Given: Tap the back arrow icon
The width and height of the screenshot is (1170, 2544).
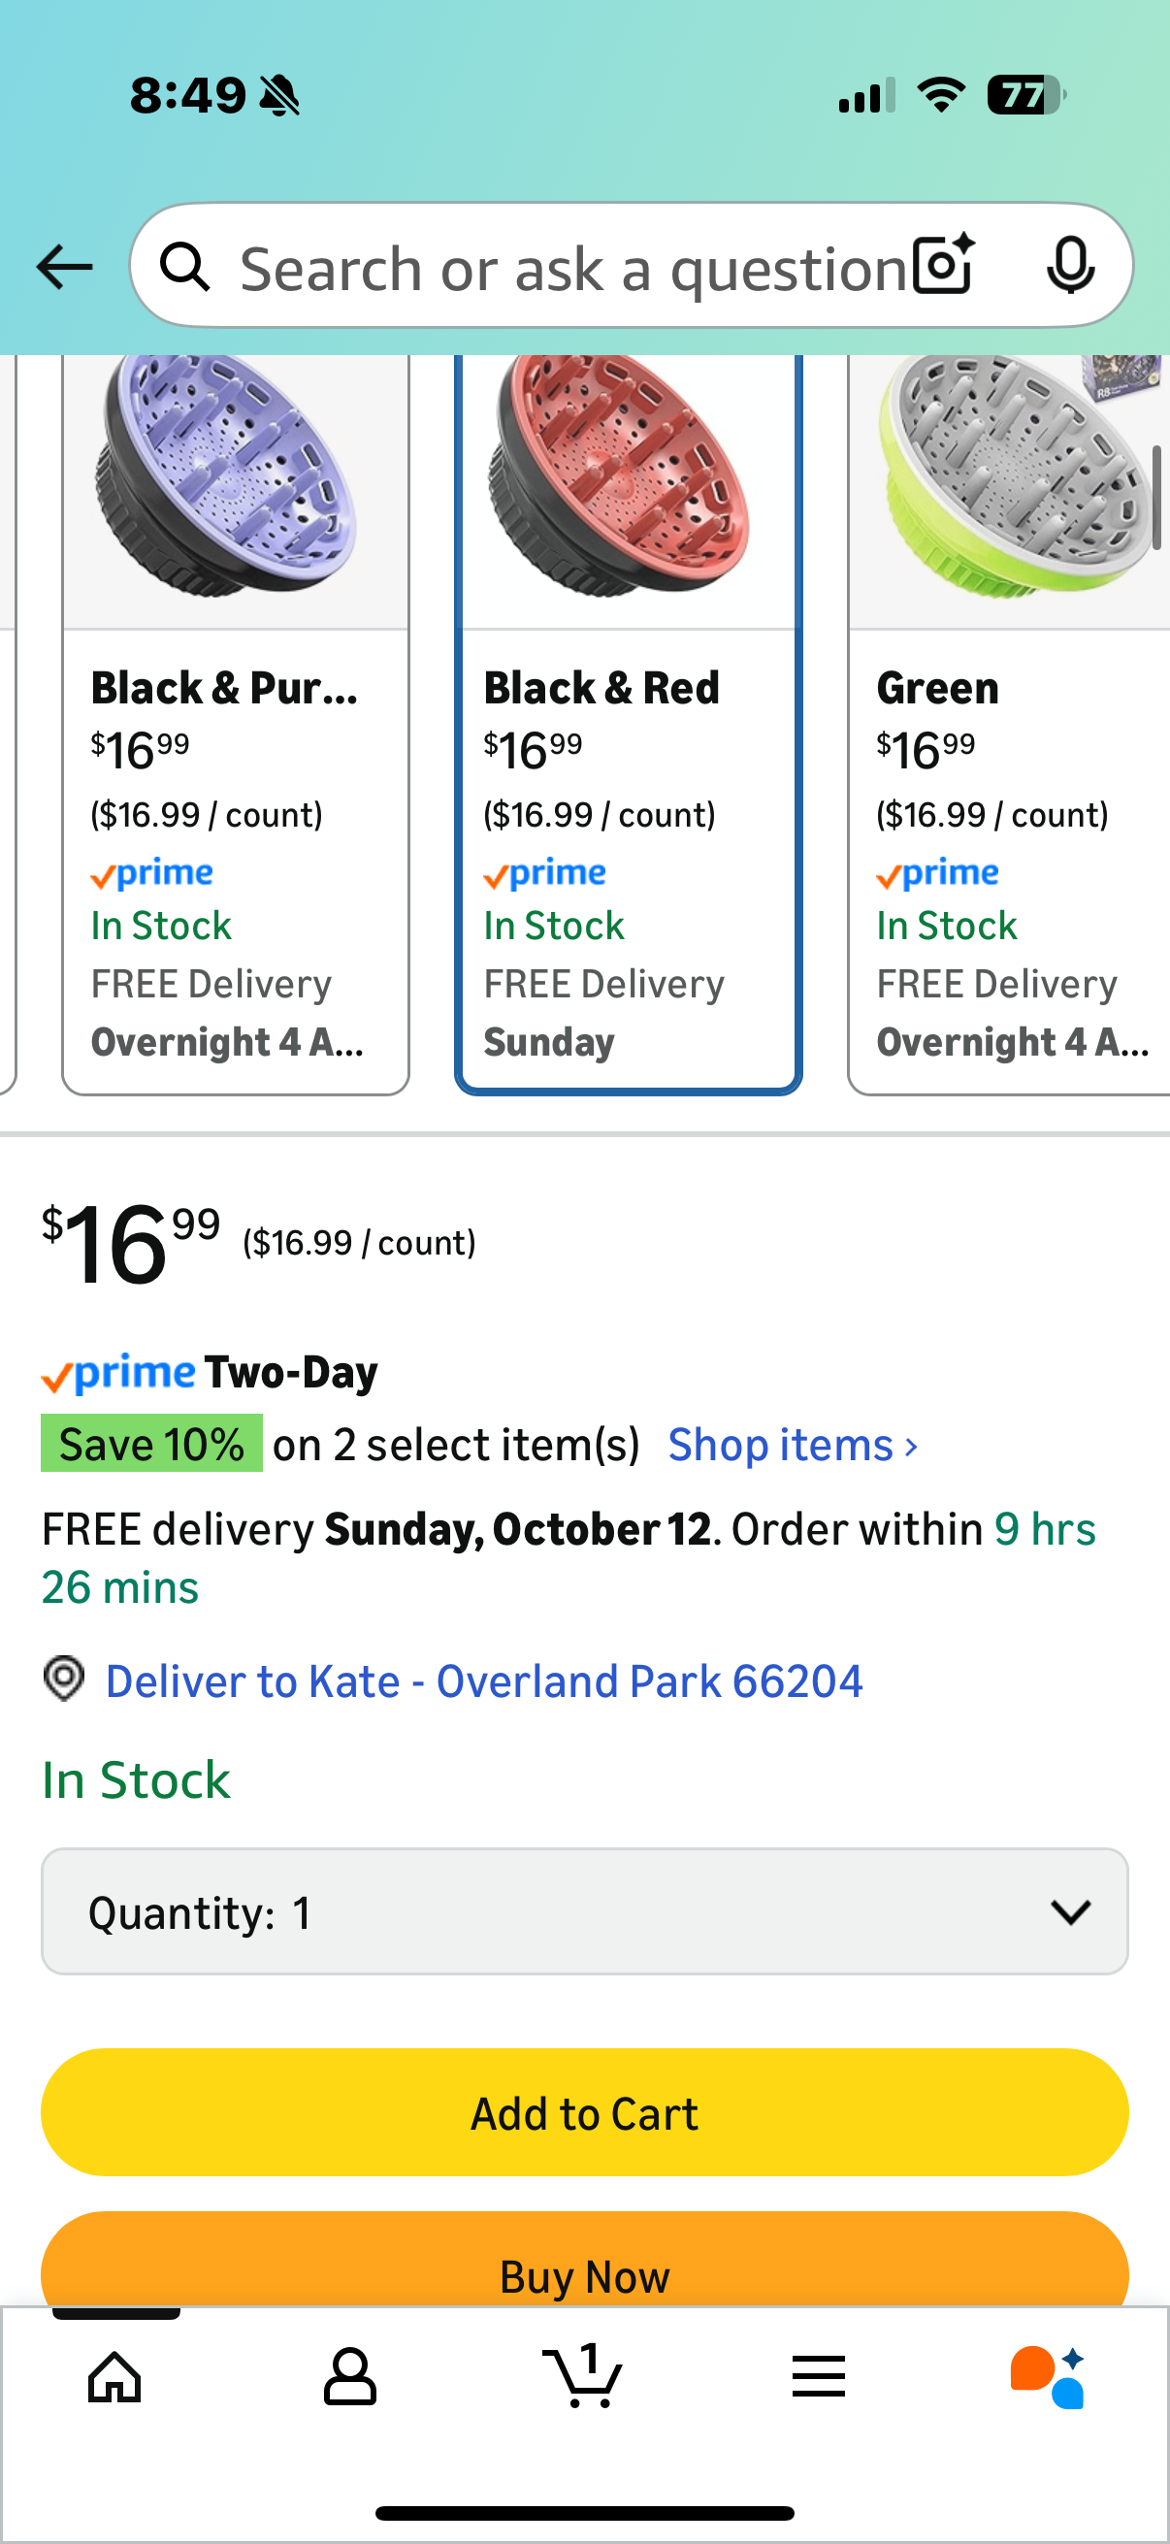Looking at the screenshot, I should pos(64,267).
